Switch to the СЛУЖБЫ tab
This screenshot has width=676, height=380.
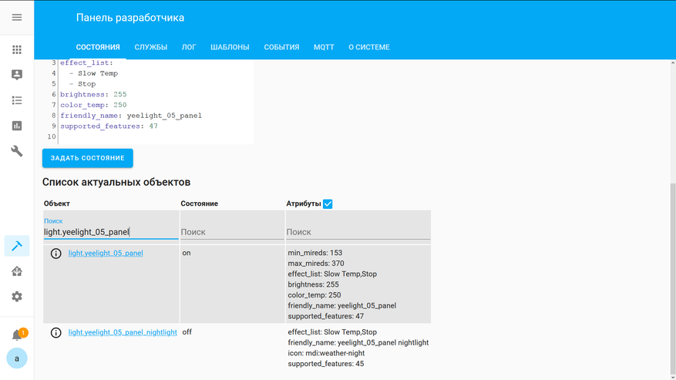pos(151,47)
